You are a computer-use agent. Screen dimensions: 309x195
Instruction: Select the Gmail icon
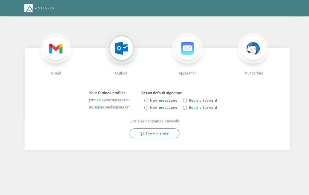pyautogui.click(x=56, y=48)
